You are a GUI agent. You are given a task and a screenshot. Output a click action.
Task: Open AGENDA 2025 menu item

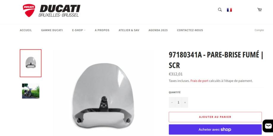tap(158, 30)
